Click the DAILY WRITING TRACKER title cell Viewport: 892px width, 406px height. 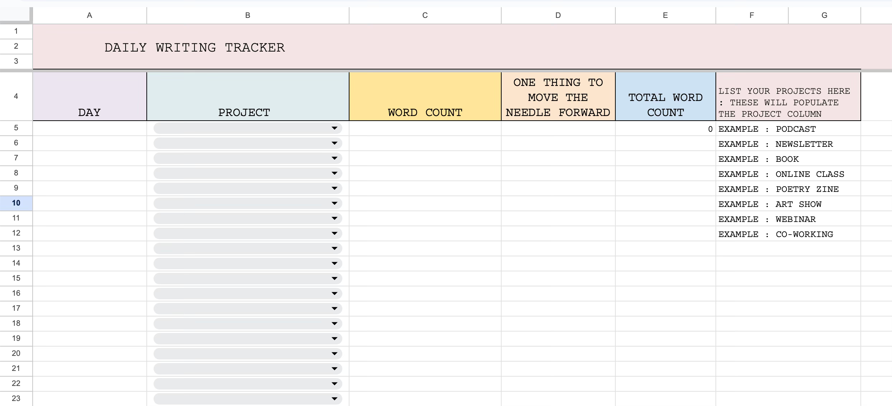click(194, 47)
